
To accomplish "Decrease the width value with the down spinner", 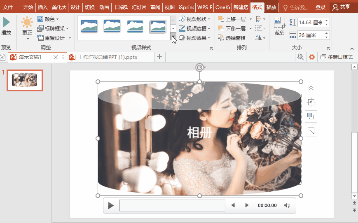I will (x=327, y=37).
